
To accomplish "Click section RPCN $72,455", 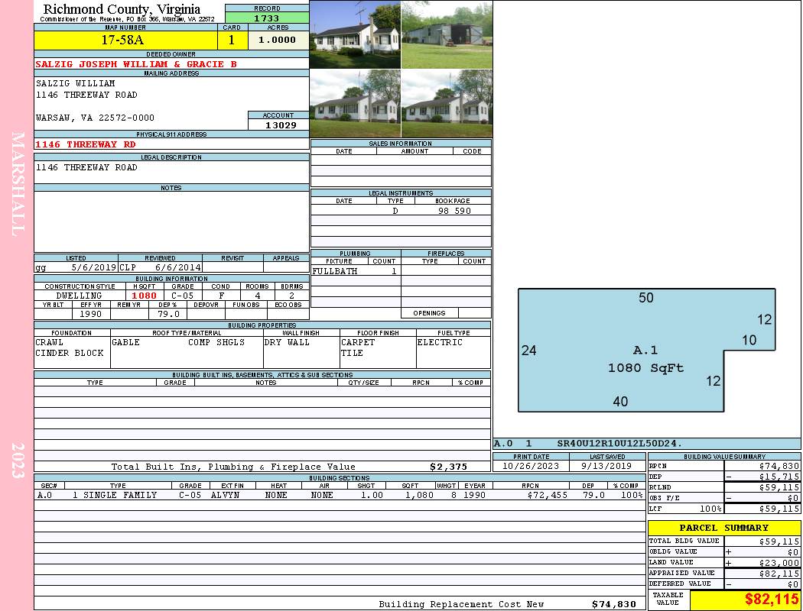I will [x=547, y=495].
